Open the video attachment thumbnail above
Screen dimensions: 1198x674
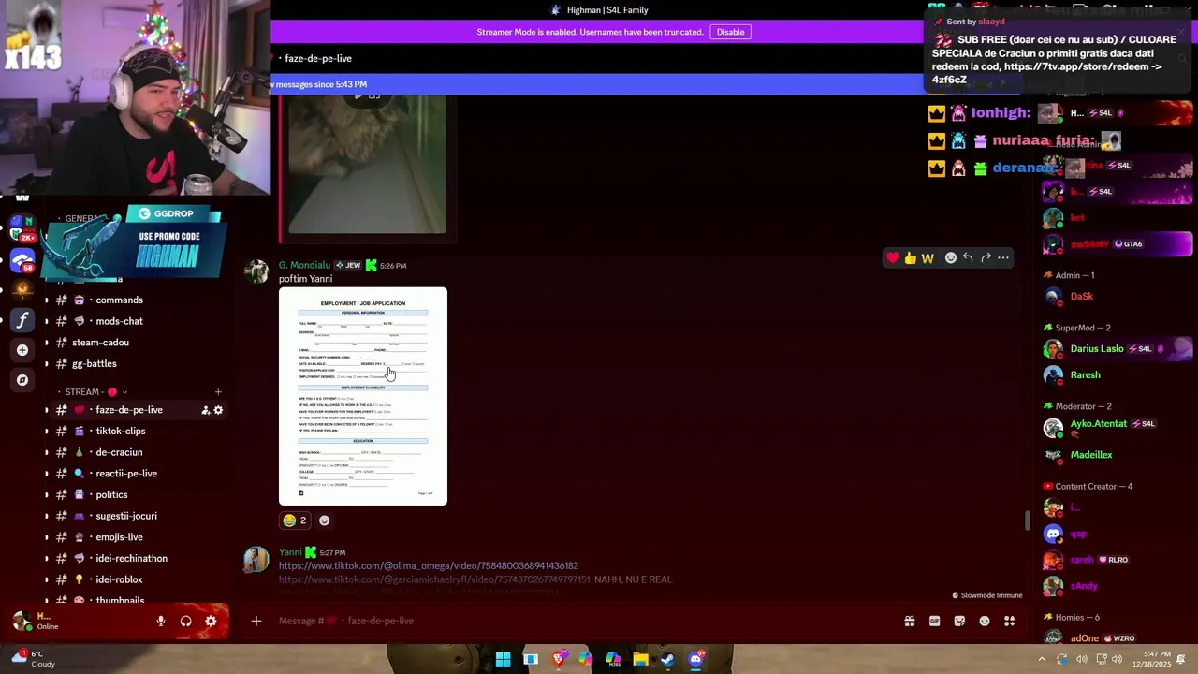pos(367,164)
